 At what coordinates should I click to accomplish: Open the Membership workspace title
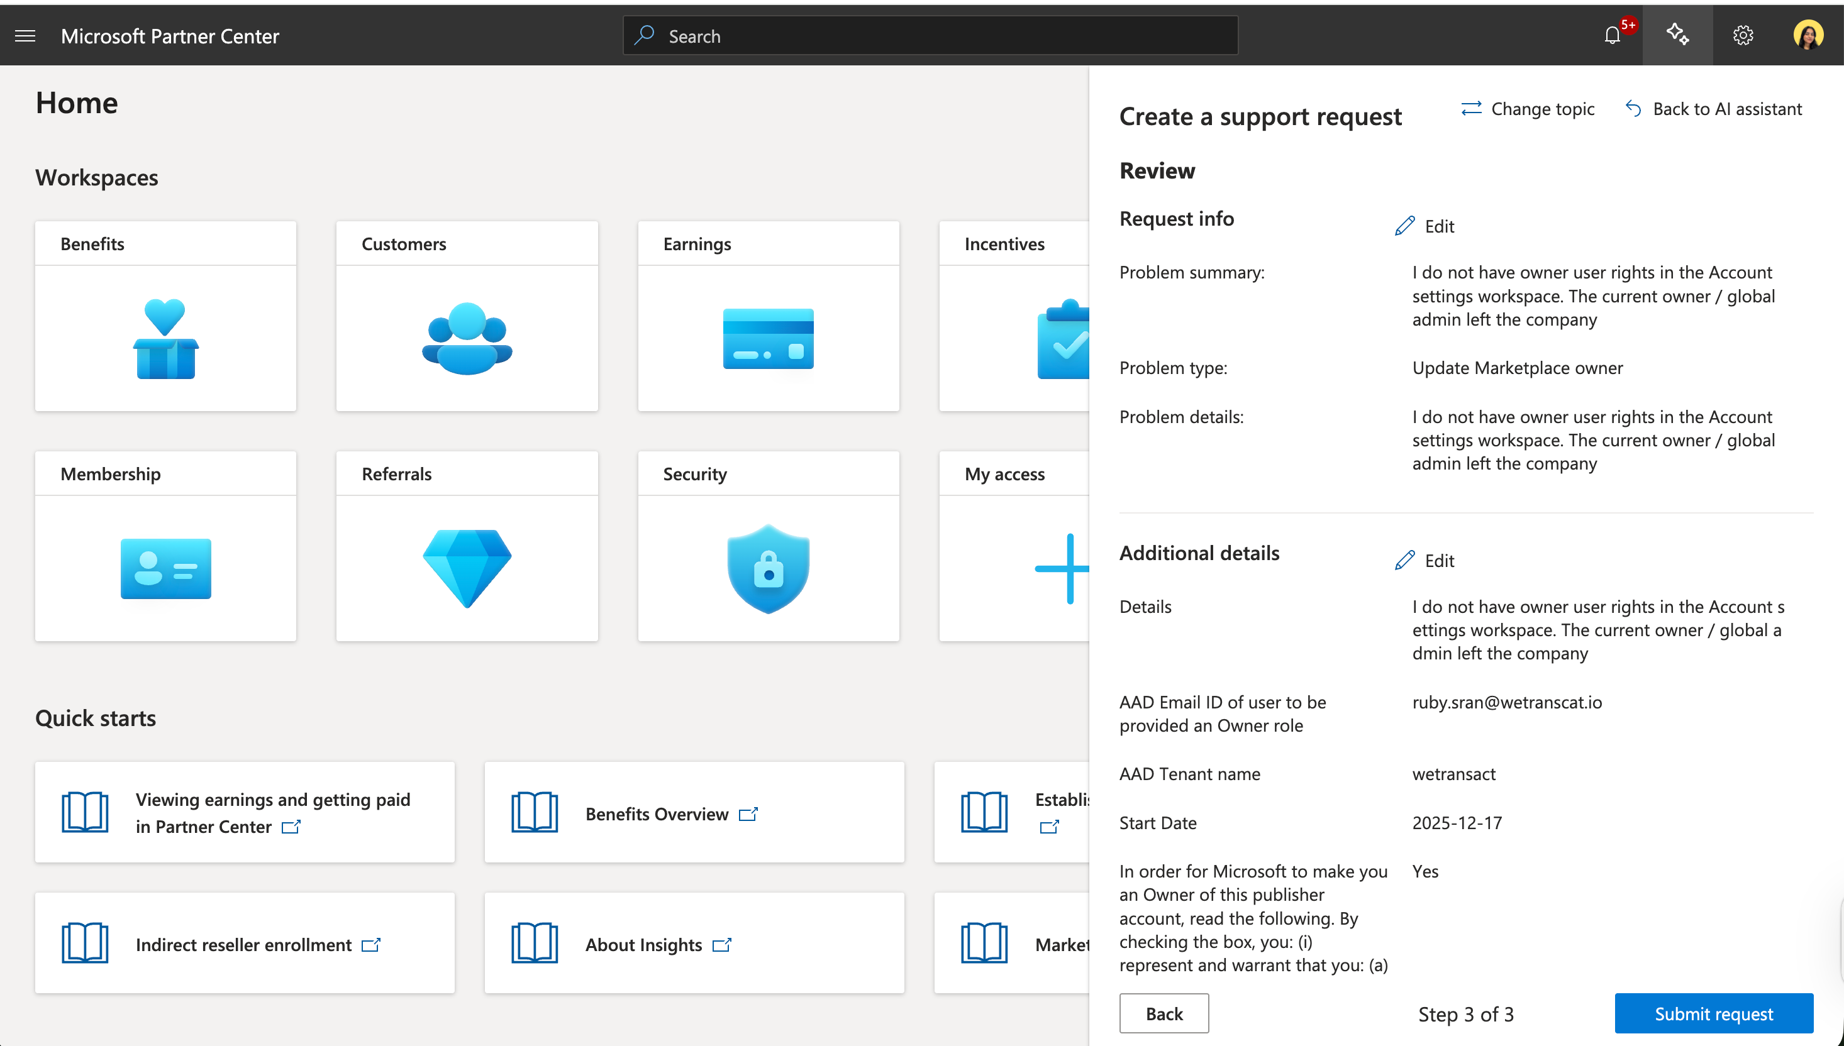111,474
